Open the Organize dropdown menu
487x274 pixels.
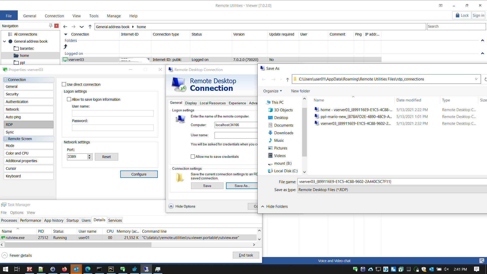coord(272,91)
